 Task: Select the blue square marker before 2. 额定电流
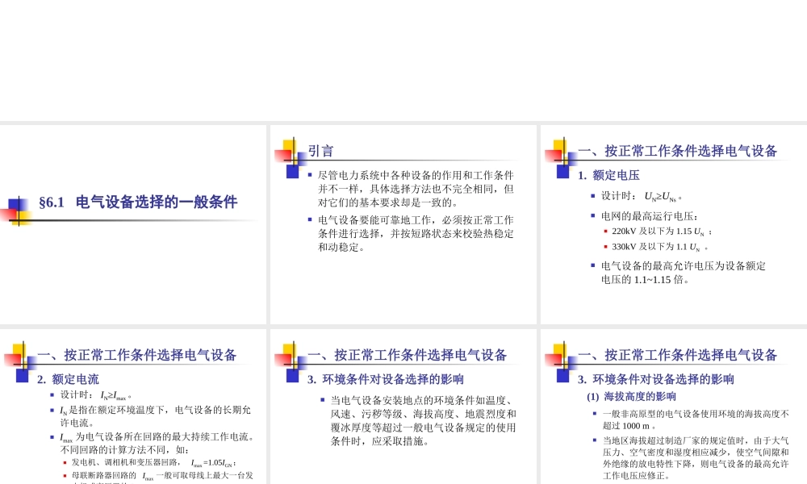(23, 376)
